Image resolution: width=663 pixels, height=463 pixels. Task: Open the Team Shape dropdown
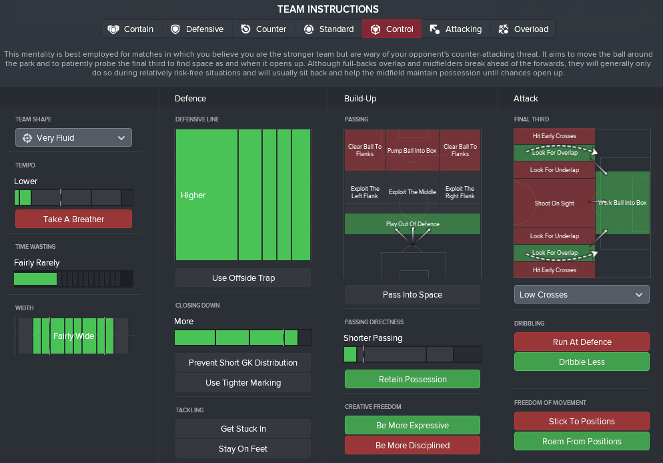tap(73, 138)
